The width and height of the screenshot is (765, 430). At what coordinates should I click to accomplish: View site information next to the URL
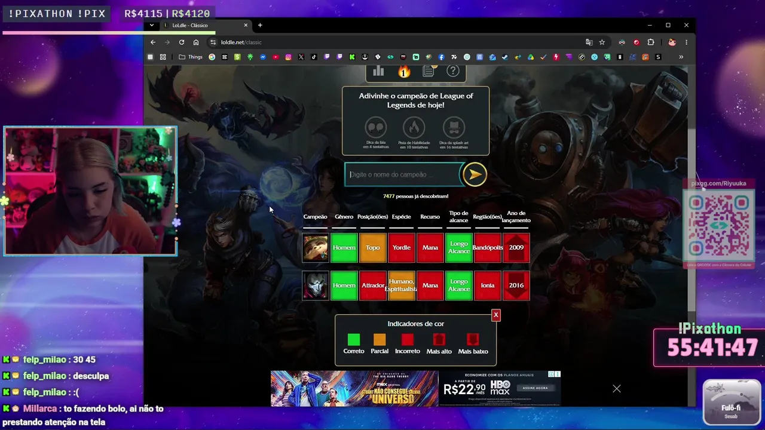tap(213, 42)
